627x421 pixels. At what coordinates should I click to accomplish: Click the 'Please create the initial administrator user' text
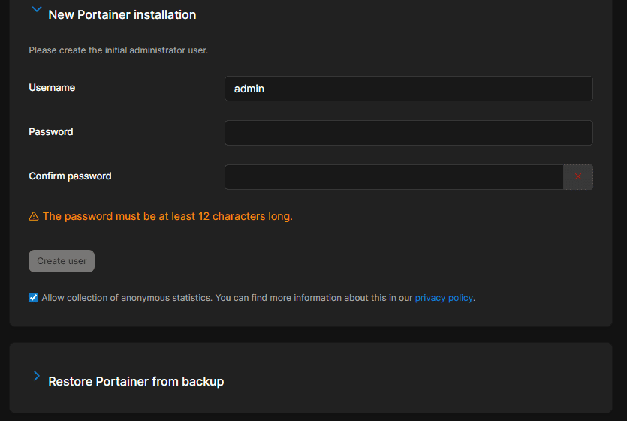click(x=118, y=50)
